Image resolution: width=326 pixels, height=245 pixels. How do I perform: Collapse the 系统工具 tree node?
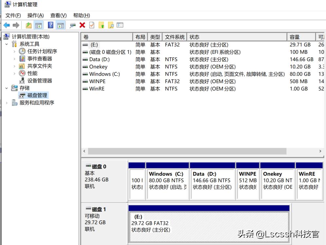pos(7,44)
